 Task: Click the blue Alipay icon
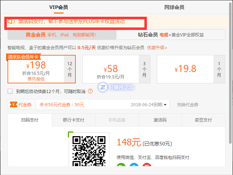[134, 164]
